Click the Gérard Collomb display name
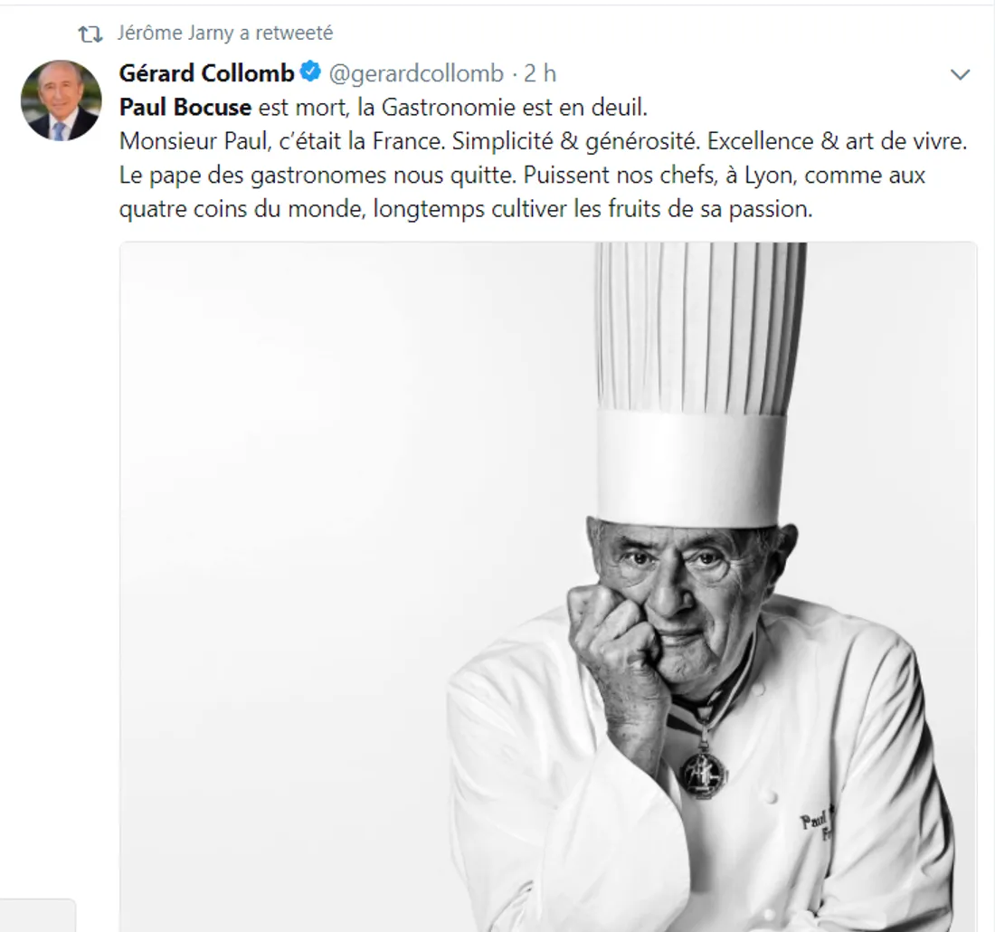995x932 pixels. 207,73
